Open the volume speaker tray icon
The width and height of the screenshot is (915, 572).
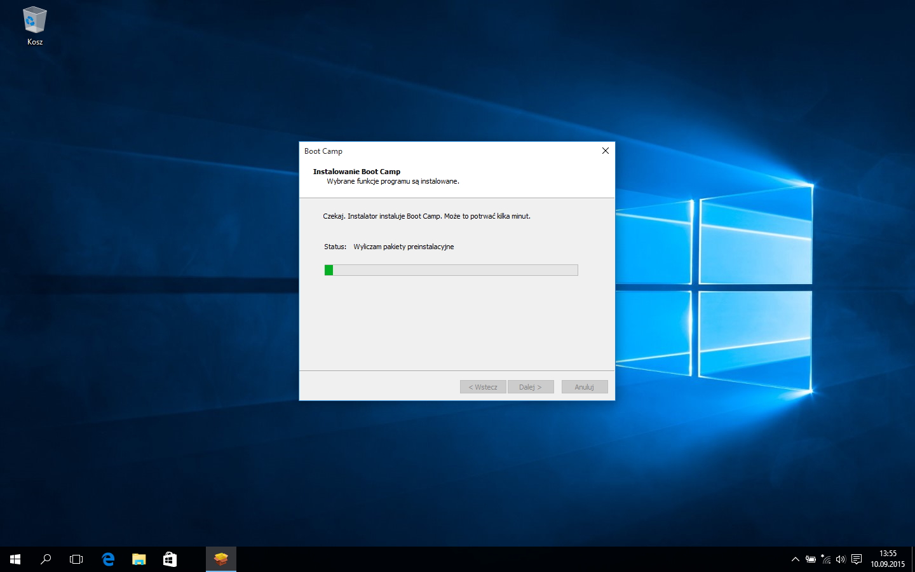(x=841, y=559)
